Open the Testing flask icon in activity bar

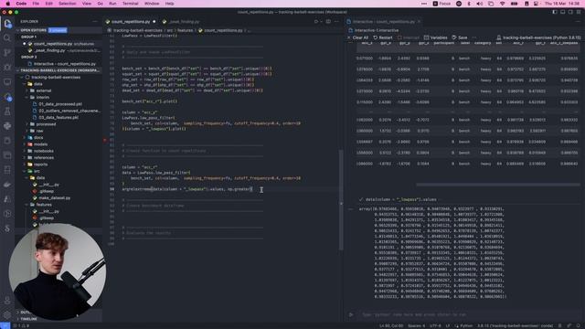coord(7,111)
